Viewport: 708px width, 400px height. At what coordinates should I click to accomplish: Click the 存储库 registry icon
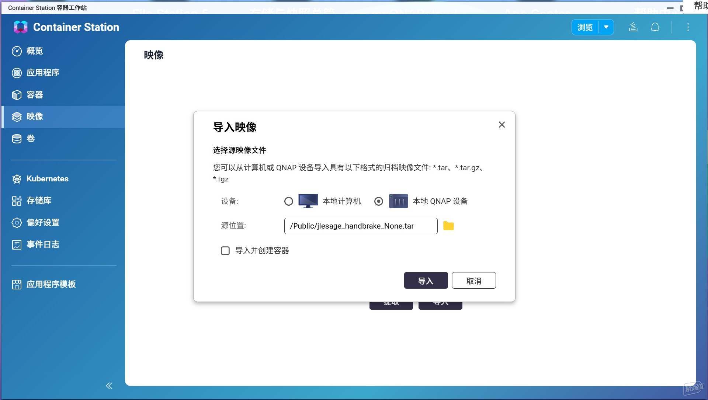17,201
